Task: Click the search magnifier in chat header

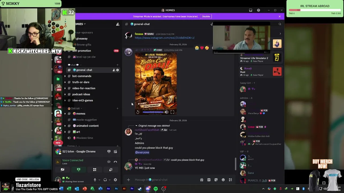Action: pos(280,24)
